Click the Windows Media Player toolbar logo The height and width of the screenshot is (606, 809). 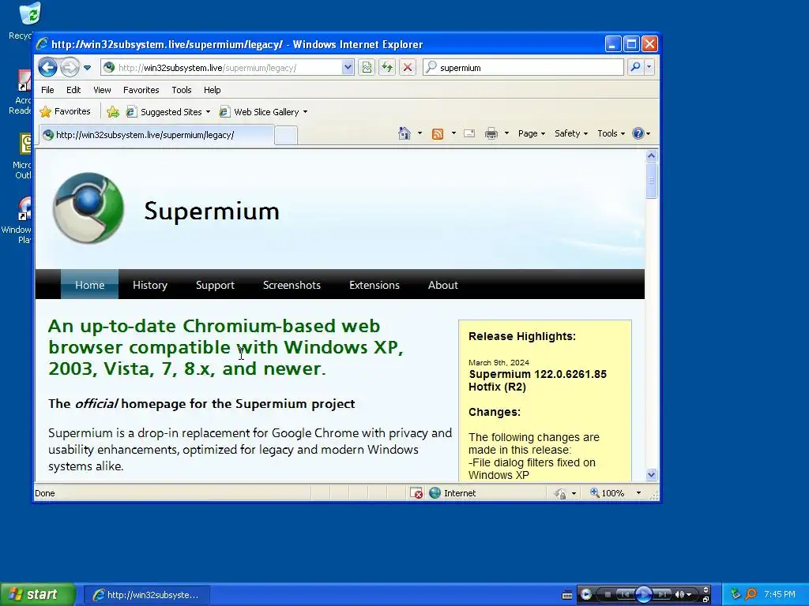[585, 594]
